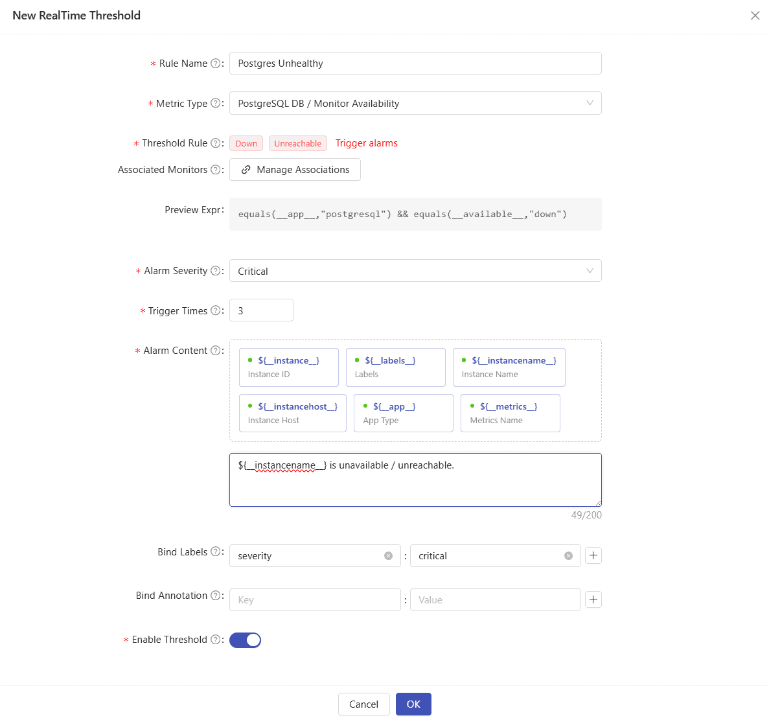Click the Bind Annotation Value field
The width and height of the screenshot is (769, 720).
click(x=496, y=600)
